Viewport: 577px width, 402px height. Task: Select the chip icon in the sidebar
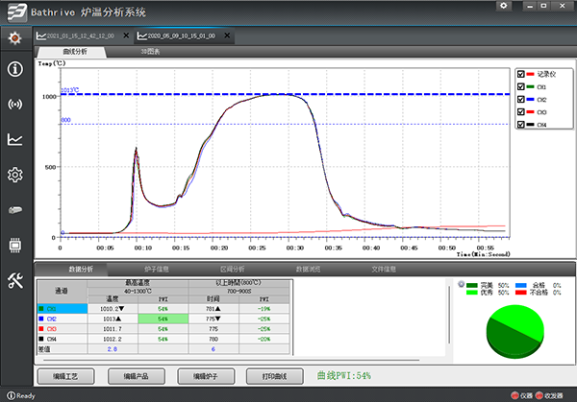click(14, 245)
